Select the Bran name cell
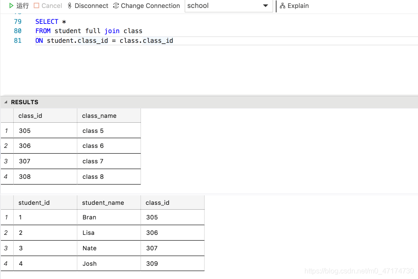Screen dimensions: 418x279 click(x=109, y=217)
